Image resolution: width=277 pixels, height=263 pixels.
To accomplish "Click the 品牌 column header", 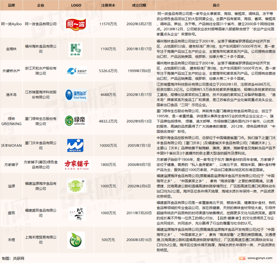I will [x=11, y=6].
